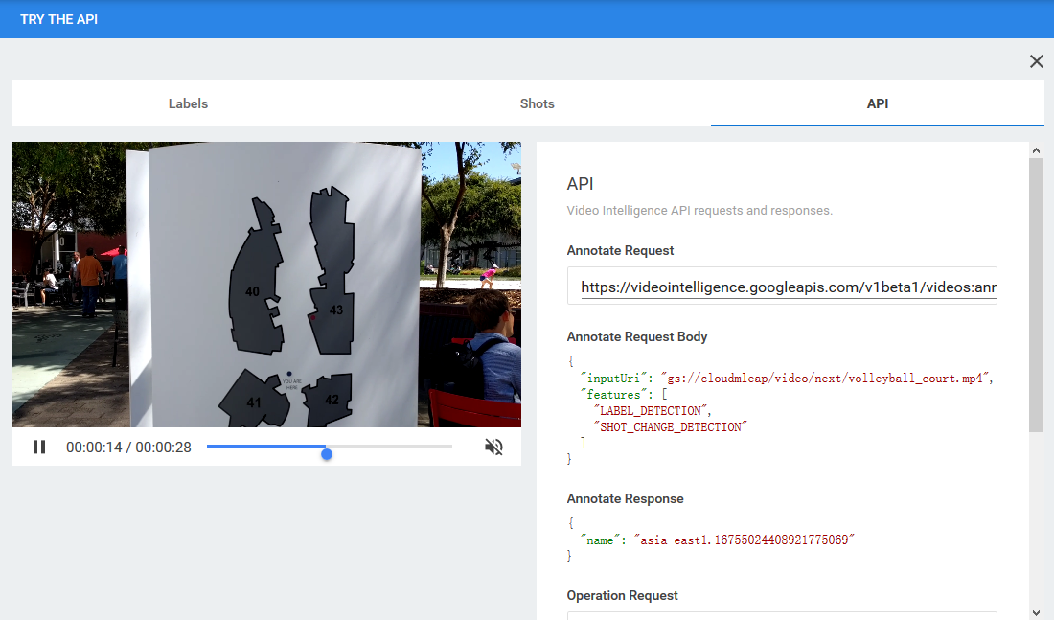
Task: Click the up arrow on the right scrollbar
Action: pyautogui.click(x=1038, y=149)
